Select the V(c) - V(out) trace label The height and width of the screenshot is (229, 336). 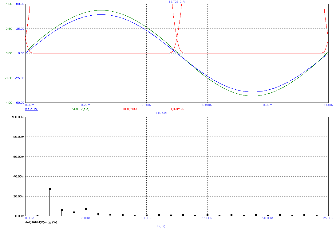[81, 109]
